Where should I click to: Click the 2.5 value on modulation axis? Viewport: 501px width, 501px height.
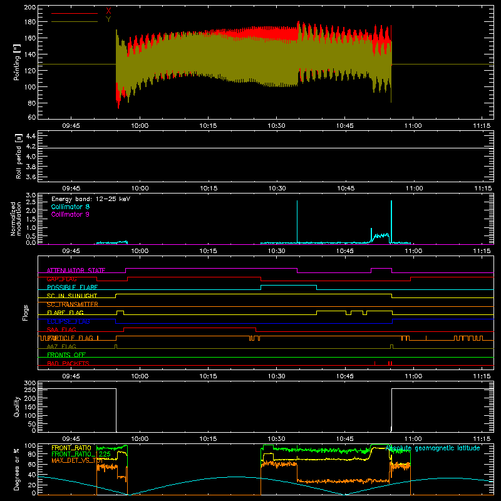point(31,202)
